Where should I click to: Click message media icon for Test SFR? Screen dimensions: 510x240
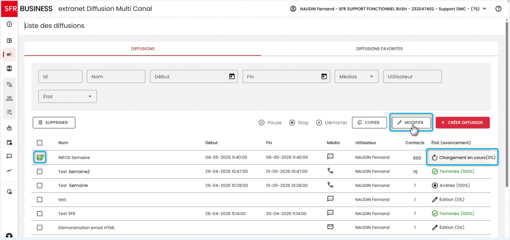pos(331,213)
